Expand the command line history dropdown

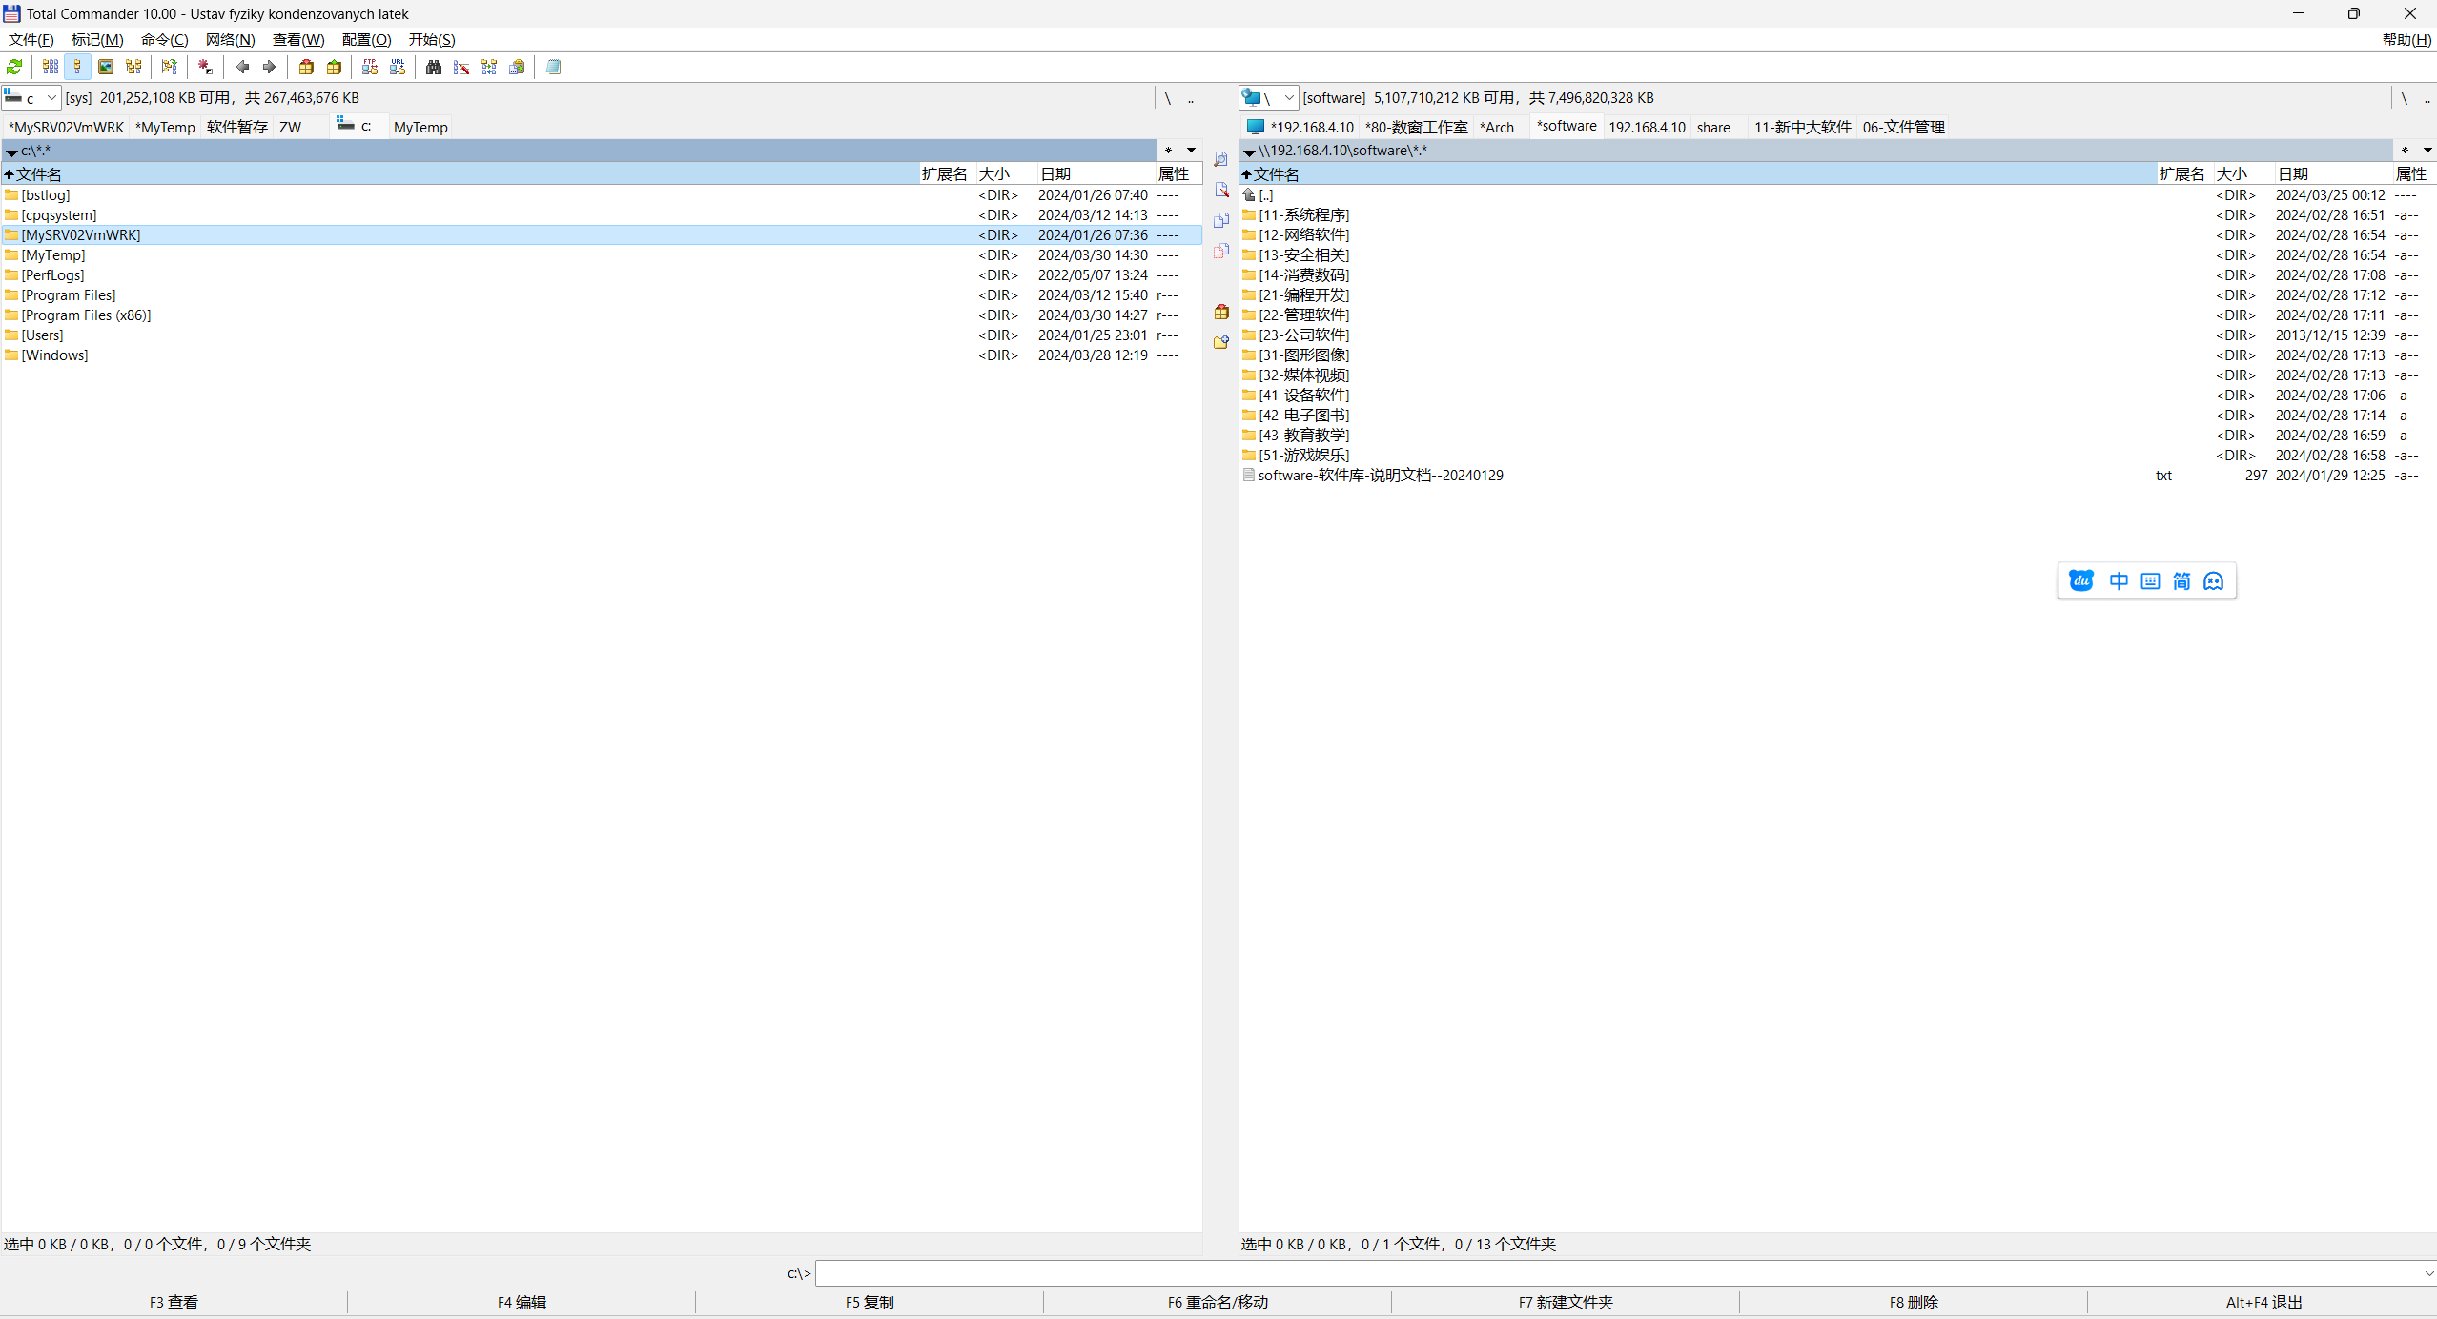[x=2427, y=1273]
